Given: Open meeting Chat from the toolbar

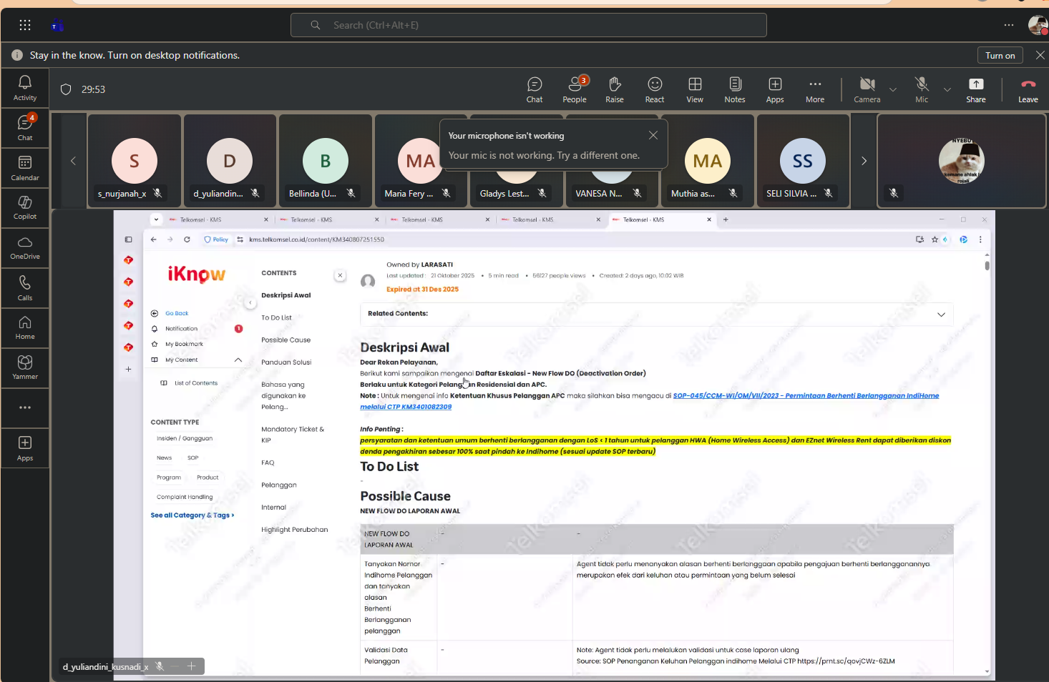Looking at the screenshot, I should (535, 90).
